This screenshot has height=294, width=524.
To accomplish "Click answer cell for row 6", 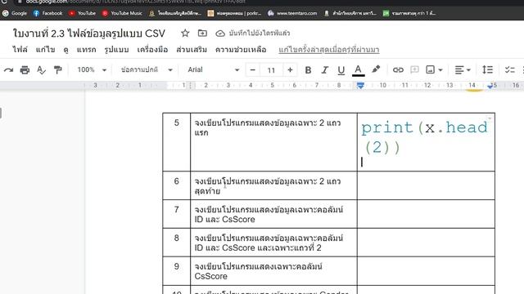I will click(x=426, y=185).
